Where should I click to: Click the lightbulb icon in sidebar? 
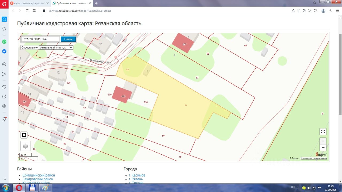[x=4, y=119]
